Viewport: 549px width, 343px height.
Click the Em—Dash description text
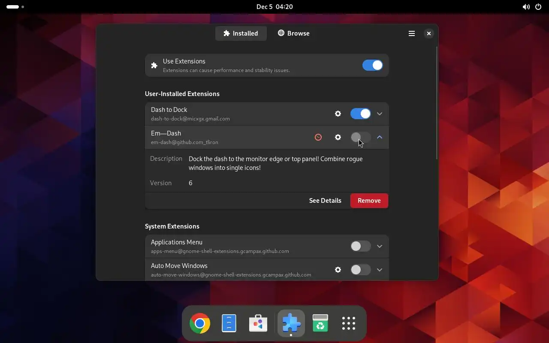(275, 163)
